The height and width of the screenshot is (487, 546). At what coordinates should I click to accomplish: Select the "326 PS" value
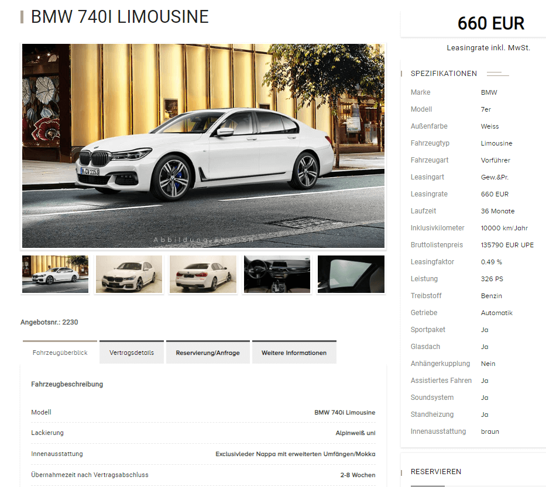click(x=492, y=279)
